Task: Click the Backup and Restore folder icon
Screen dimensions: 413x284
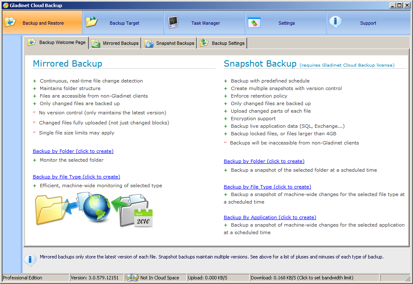Action: point(10,22)
